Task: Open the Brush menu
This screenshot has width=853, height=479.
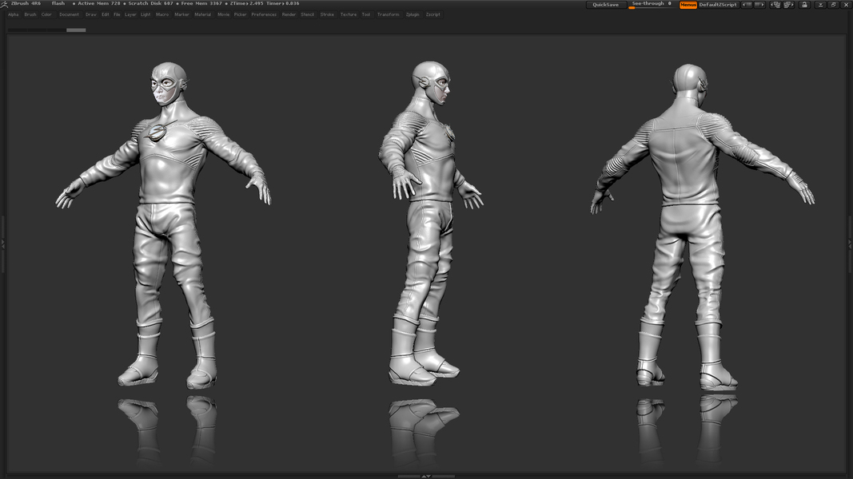Action: tap(30, 14)
